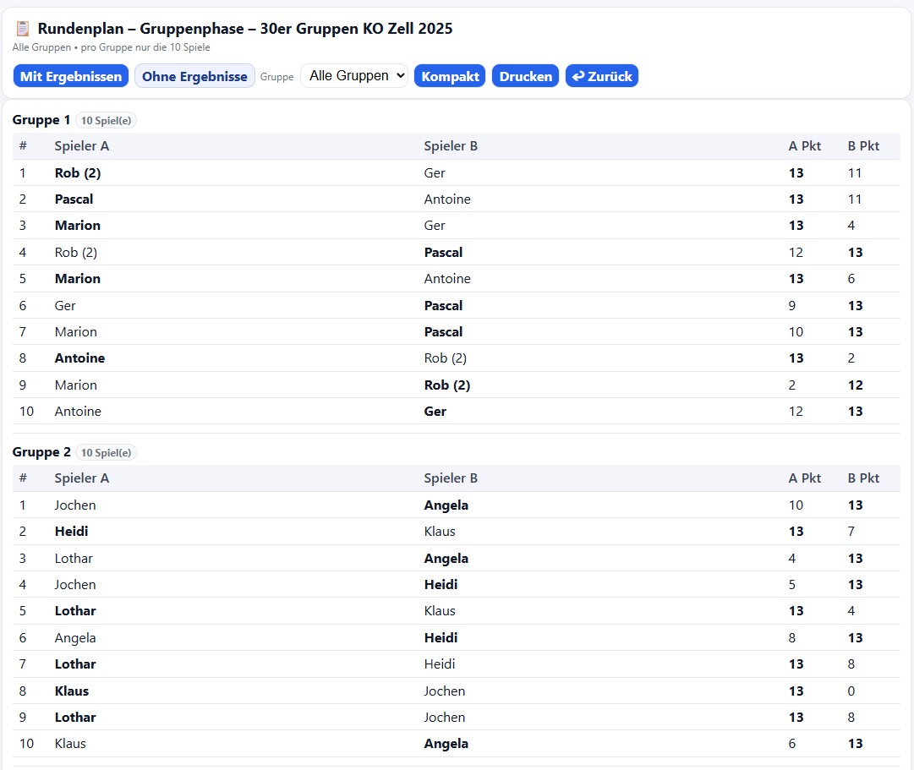Click "Spieler B" column header in Gruppe 2

coord(451,478)
